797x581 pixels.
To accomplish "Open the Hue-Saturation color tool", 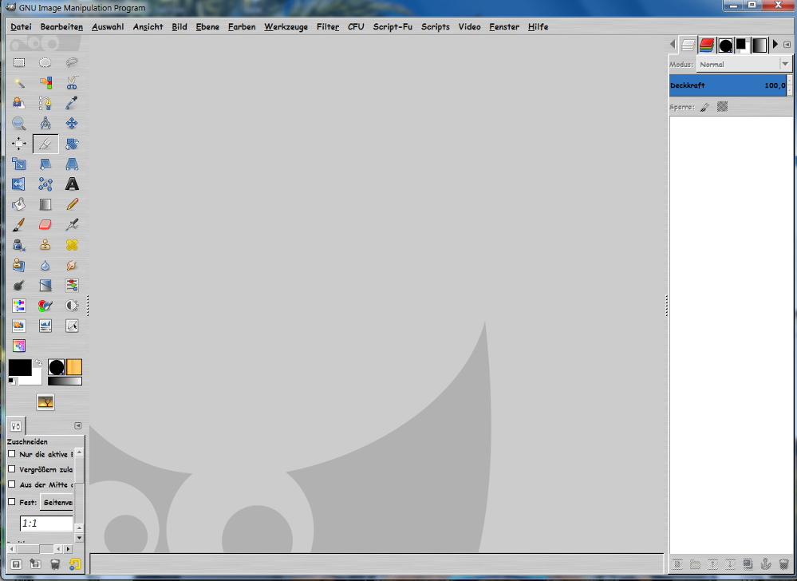I will coord(19,306).
